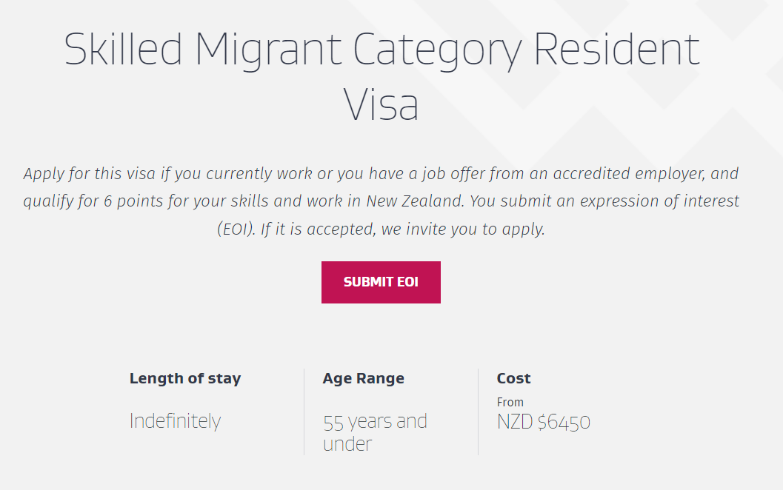Click the NZD $6450 cost amount
The width and height of the screenshot is (783, 490).
543,422
